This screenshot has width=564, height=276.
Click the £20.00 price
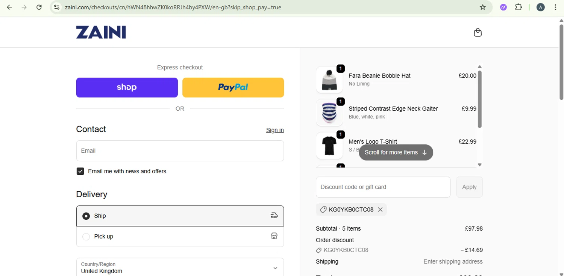[x=467, y=75]
